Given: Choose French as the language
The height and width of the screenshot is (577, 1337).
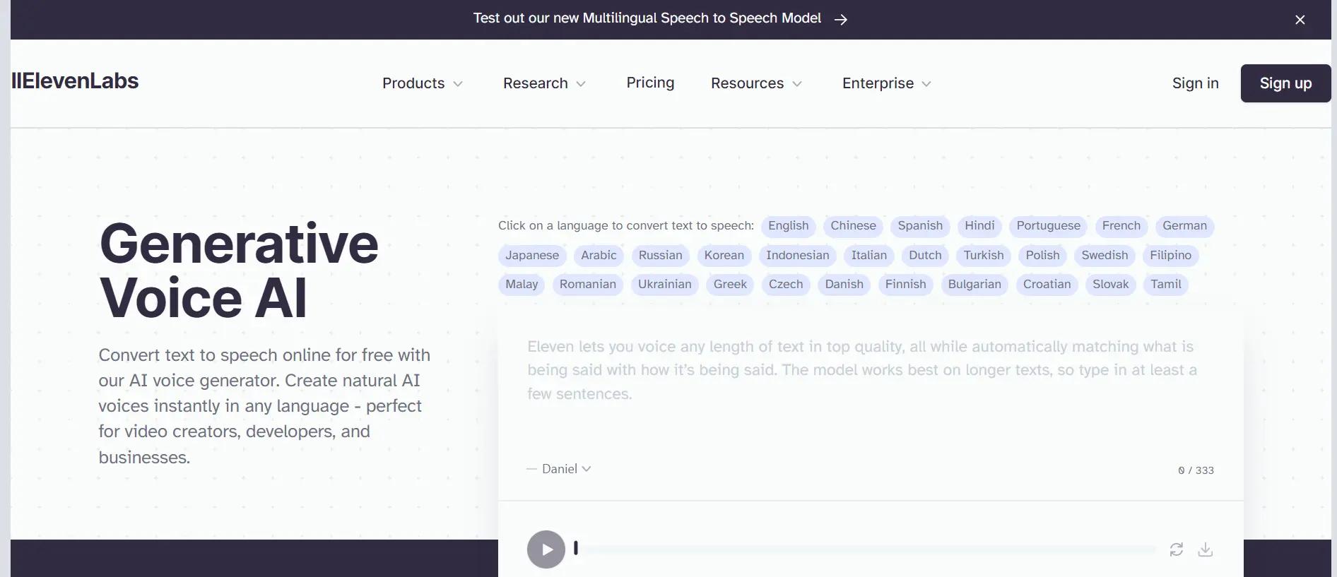Looking at the screenshot, I should coord(1121,226).
